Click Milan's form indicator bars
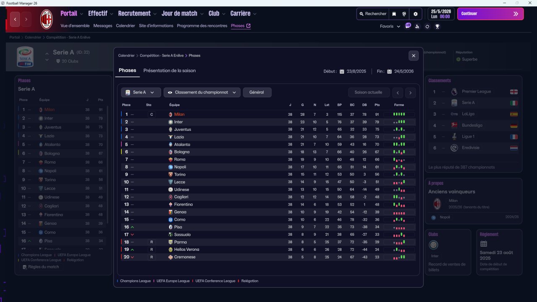Viewport: 537px width, 302px height. [x=399, y=115]
